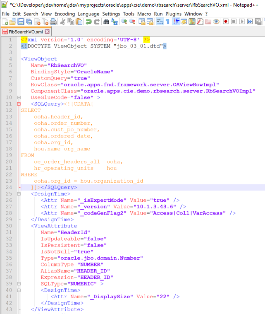The image size is (265, 314).
Task: Close the RbSearchVO.xml tab with its X
Action: 47,31
